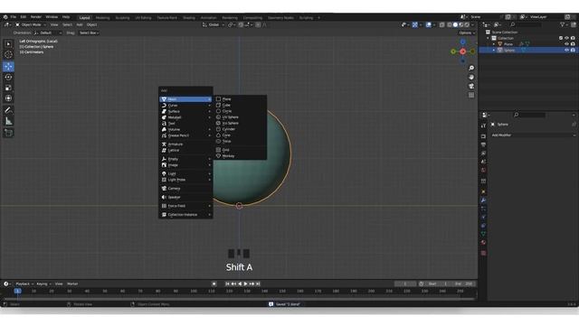This screenshot has height=325, width=579.
Task: Choose the Scale tool
Action: click(8, 88)
